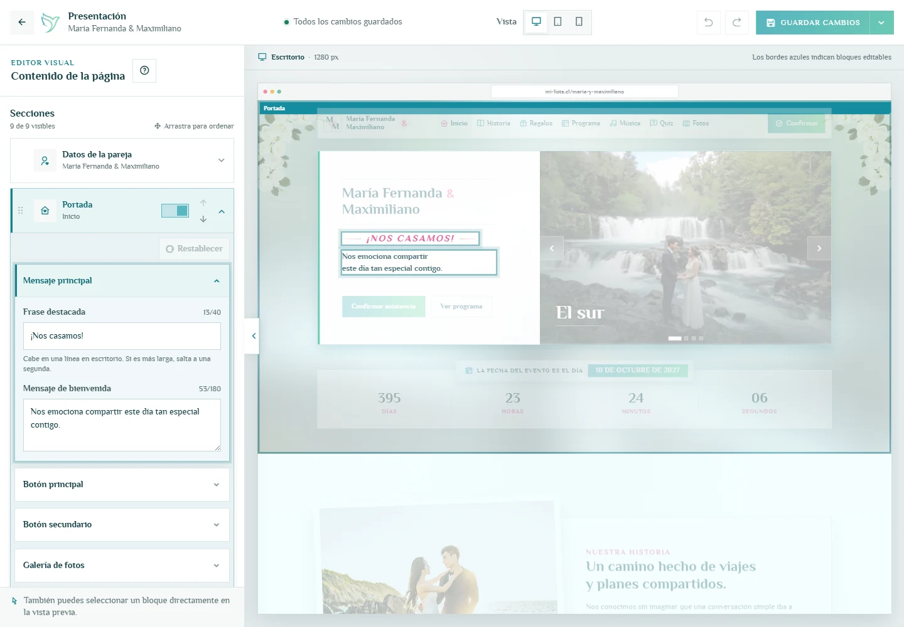Switch to tablet view icon

[557, 22]
